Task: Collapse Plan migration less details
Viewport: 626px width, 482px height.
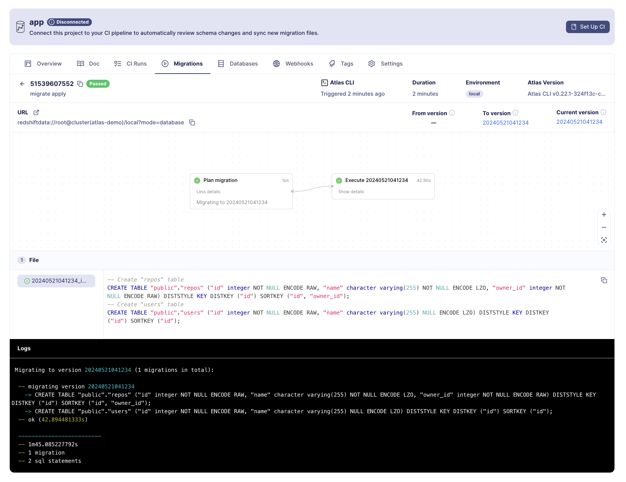Action: pyautogui.click(x=209, y=191)
